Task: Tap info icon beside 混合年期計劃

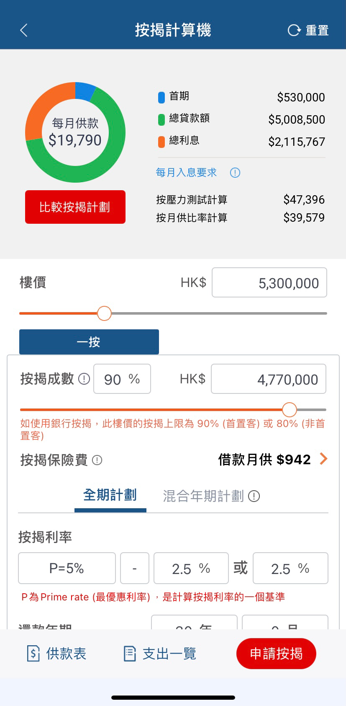Action: point(254,496)
